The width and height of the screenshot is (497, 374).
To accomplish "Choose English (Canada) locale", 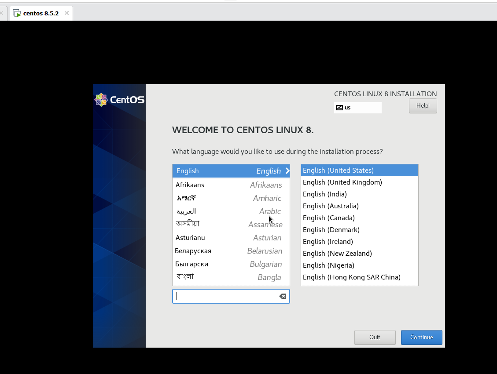I will pos(360,218).
